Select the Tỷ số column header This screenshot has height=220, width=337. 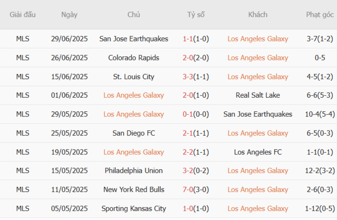[196, 14]
